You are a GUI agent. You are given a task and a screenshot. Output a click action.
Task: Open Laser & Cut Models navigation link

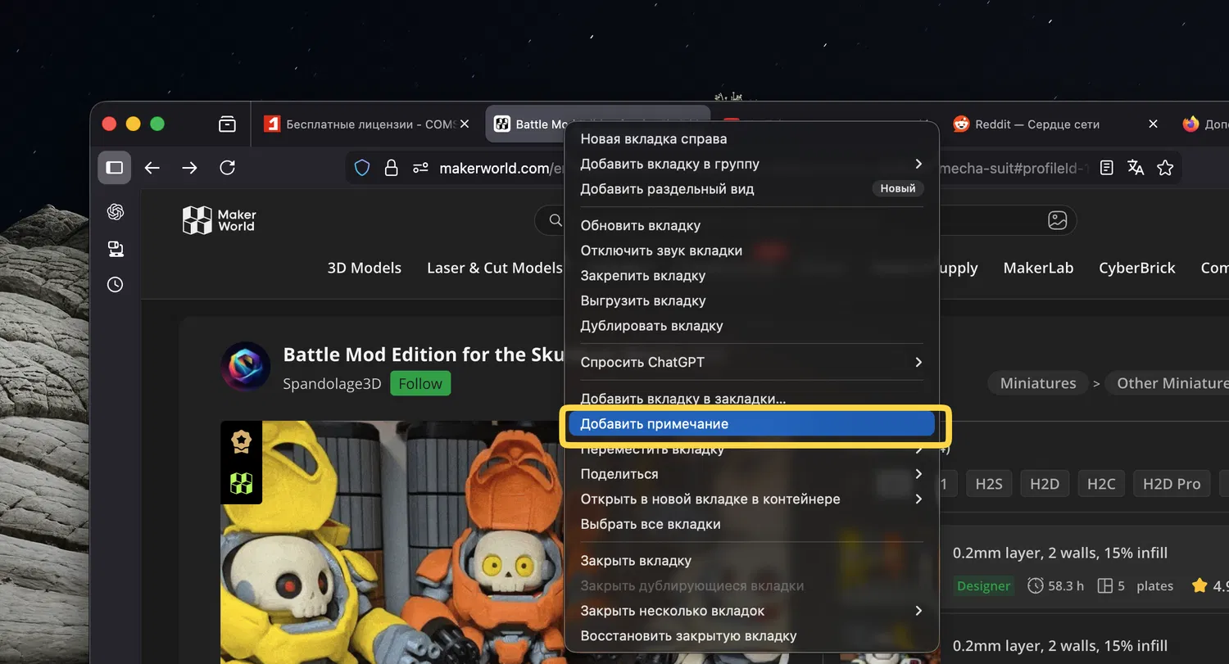click(x=495, y=268)
